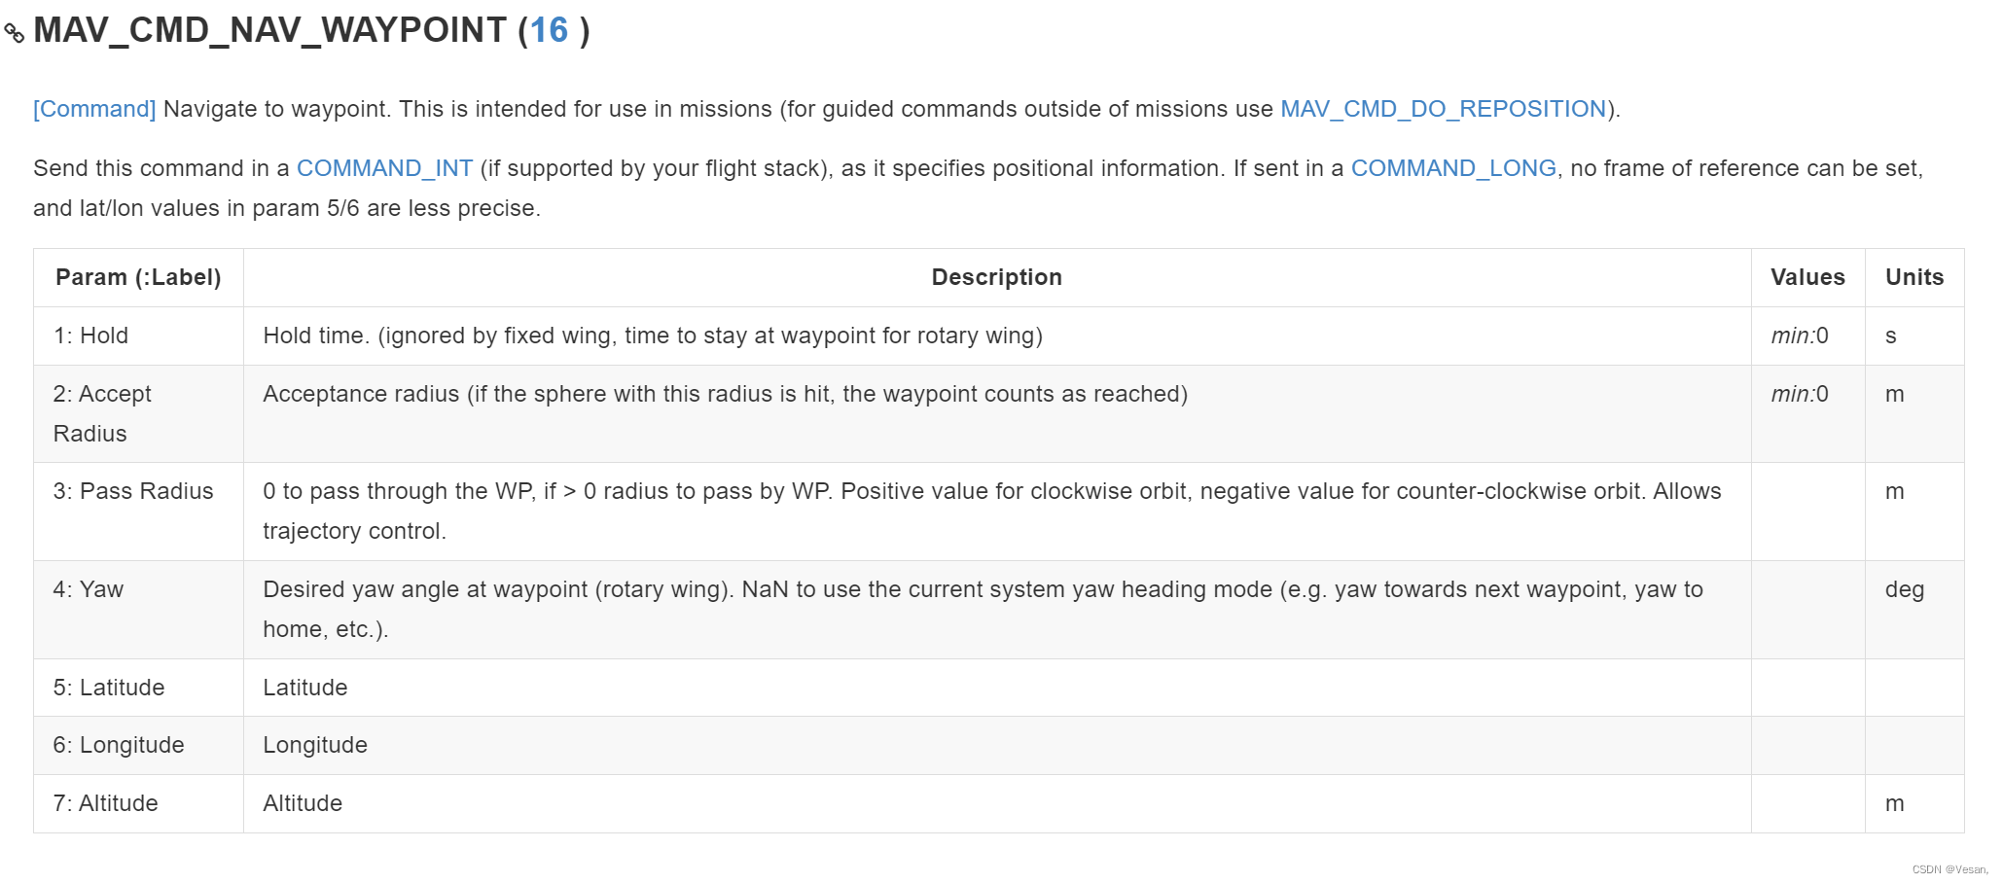The height and width of the screenshot is (884, 2003).
Task: Click the MAV_CMD_NAV_WAYPOINT heading text
Action: (x=270, y=30)
